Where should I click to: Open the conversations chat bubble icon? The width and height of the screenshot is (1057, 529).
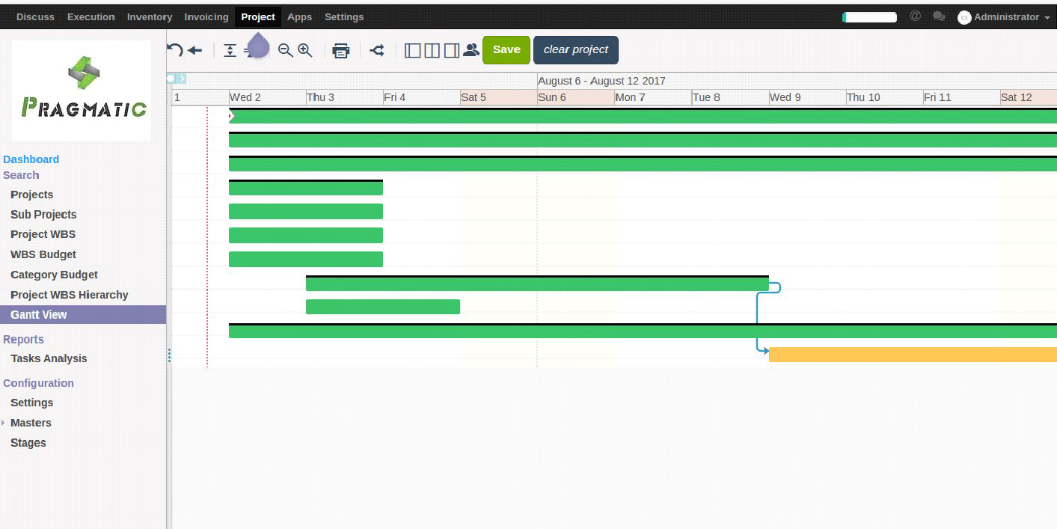coord(939,16)
